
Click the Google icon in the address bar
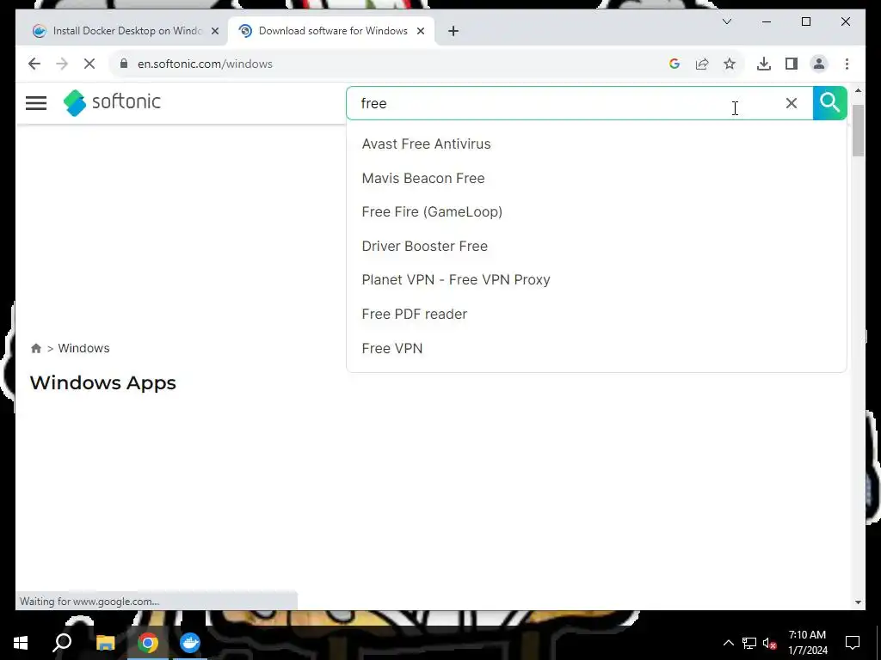(675, 64)
